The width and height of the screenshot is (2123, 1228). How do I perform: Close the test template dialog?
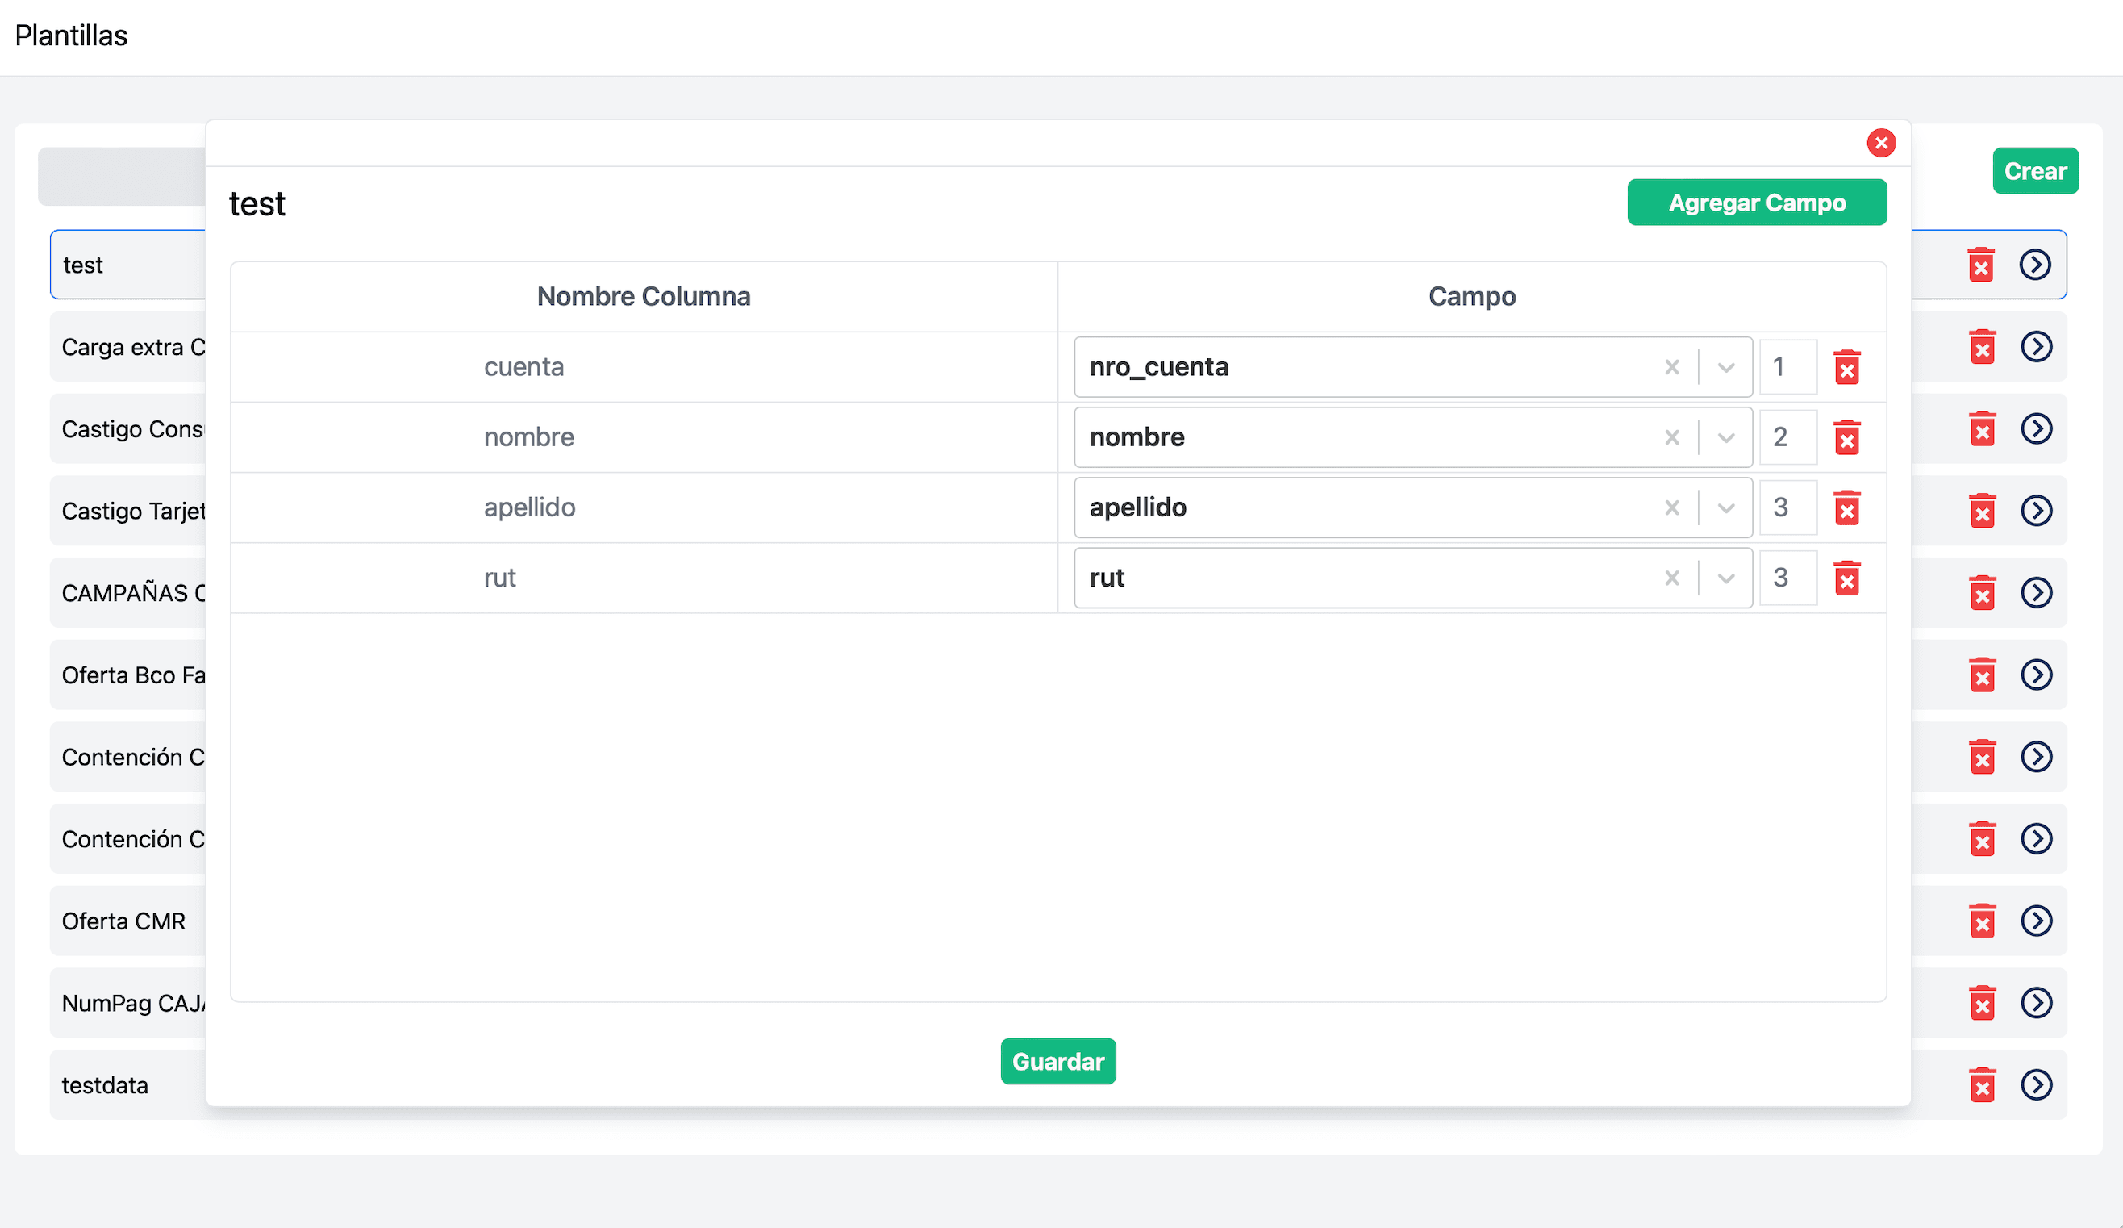pyautogui.click(x=1881, y=144)
